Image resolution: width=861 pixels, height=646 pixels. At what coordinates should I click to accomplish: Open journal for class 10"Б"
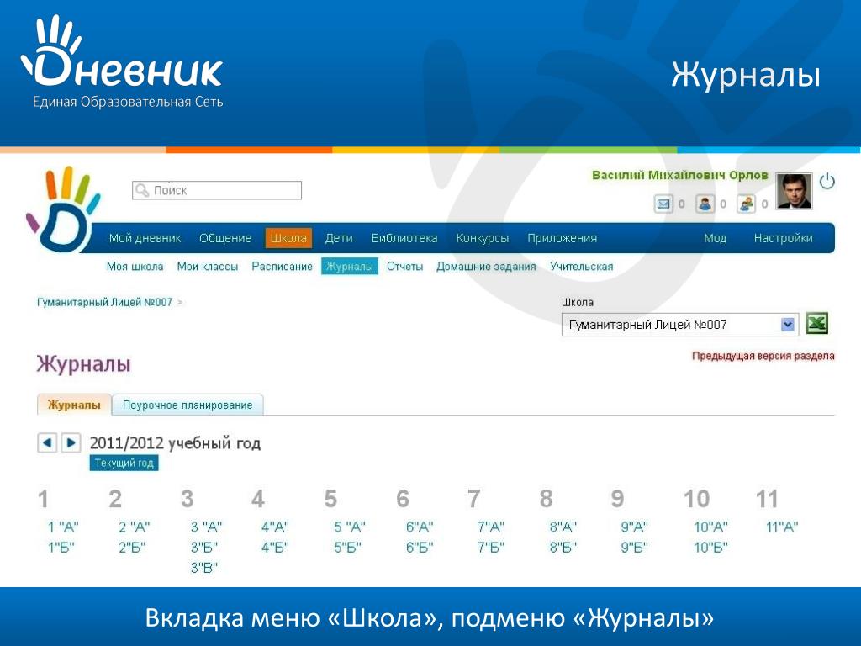[x=711, y=547]
